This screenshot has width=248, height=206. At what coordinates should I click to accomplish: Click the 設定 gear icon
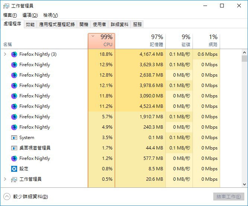pos(14,169)
